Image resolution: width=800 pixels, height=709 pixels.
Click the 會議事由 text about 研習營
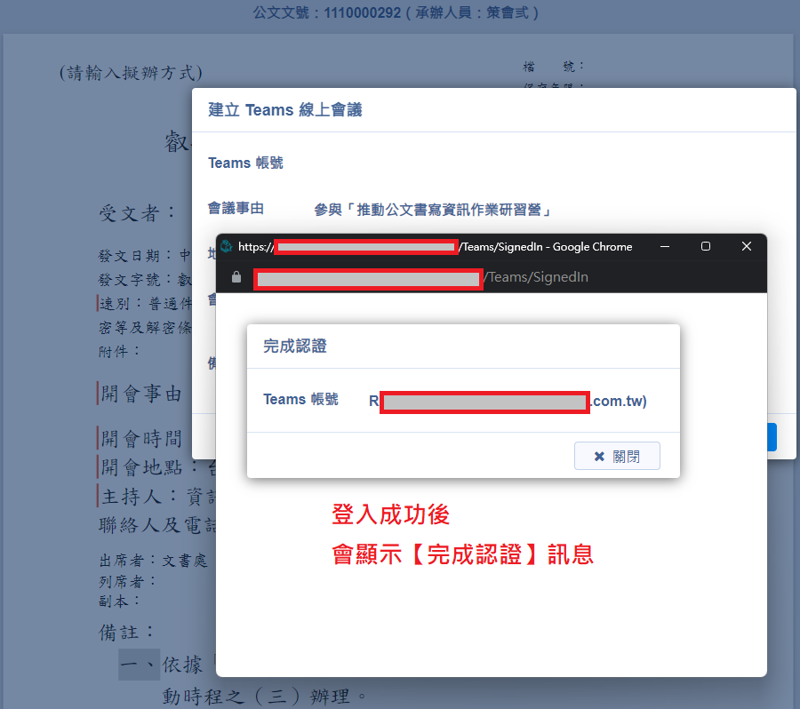tap(434, 210)
